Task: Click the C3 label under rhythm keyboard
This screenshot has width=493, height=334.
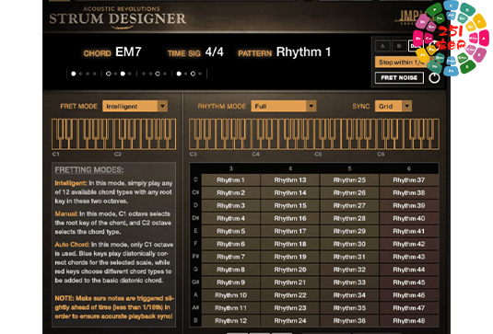Action: pyautogui.click(x=193, y=155)
